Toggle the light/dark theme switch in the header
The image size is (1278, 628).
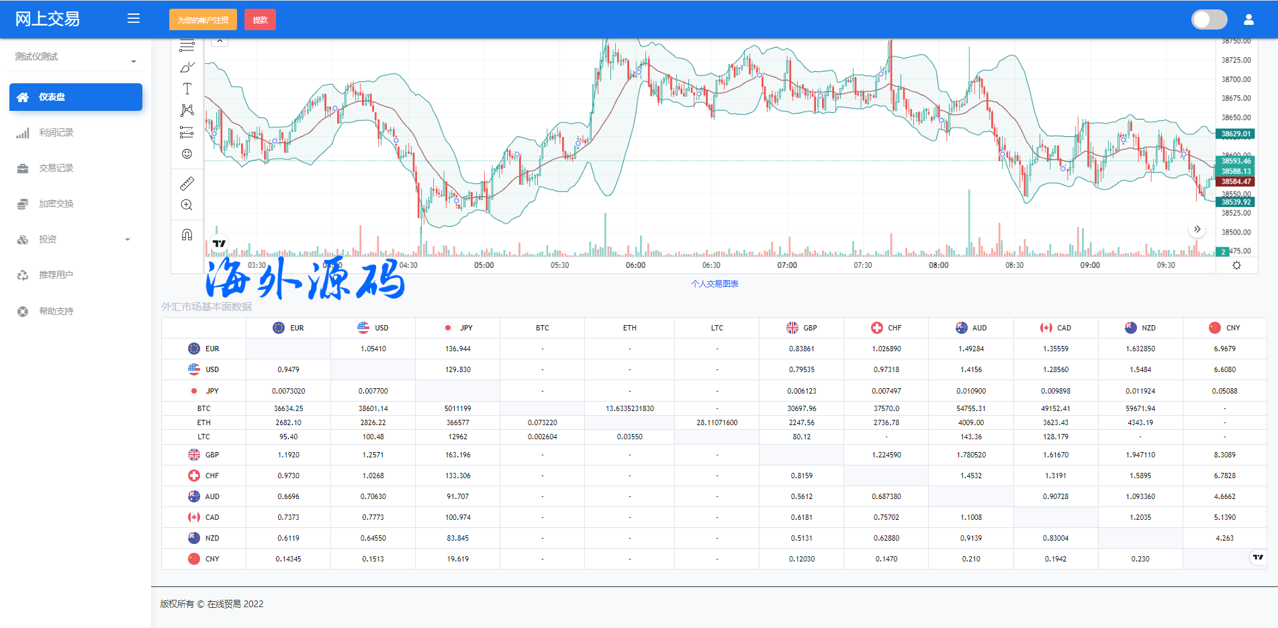tap(1209, 19)
